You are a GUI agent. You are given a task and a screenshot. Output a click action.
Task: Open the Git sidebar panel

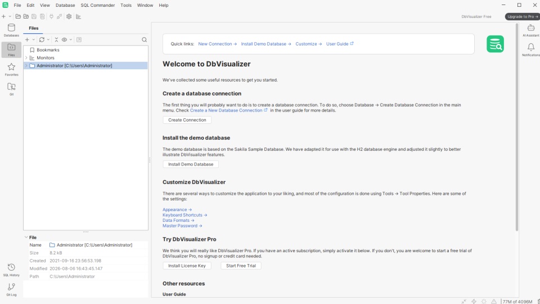pyautogui.click(x=11, y=89)
